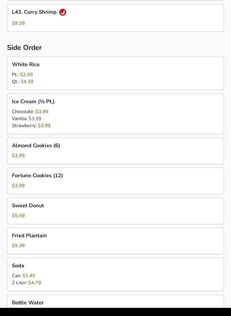This screenshot has width=231, height=316.
Task: Open the Ice Cream (½ Pt.) item
Action: [x=33, y=101]
